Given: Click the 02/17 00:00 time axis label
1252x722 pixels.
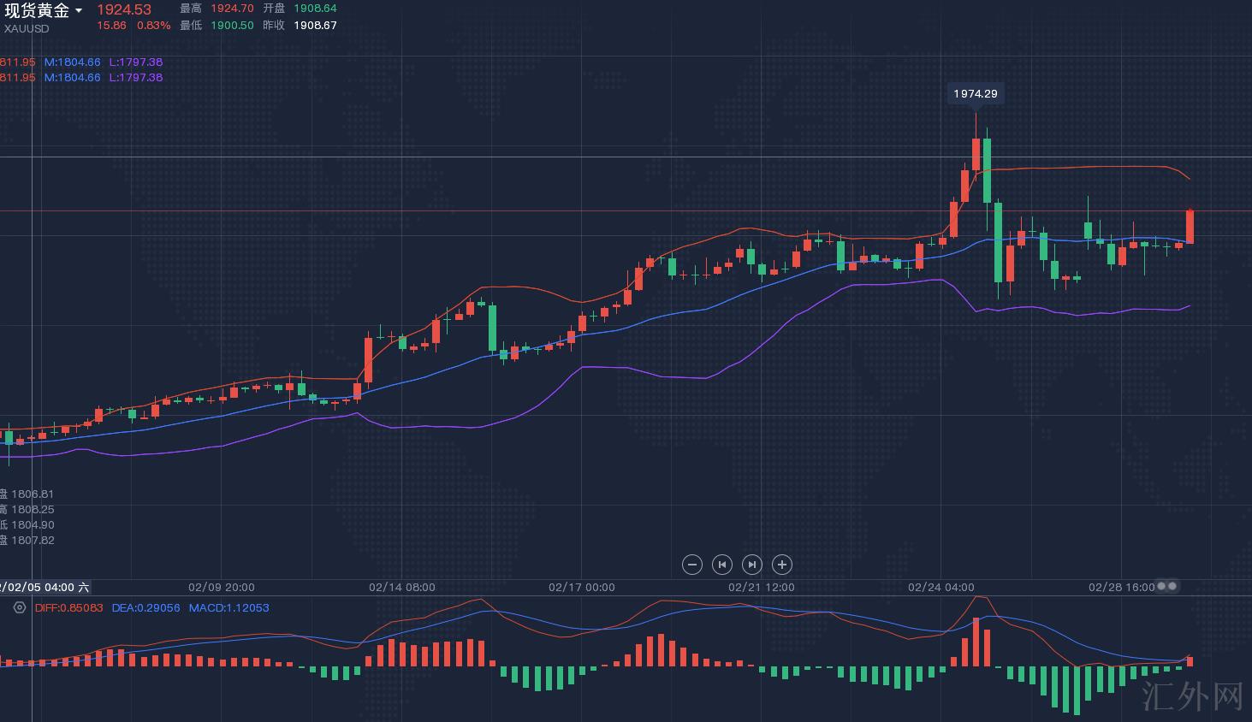Looking at the screenshot, I should 581,588.
